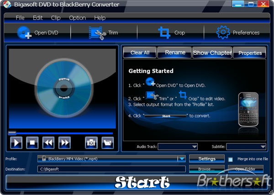Click "BlackBerry MP4 Video (*.mp4)" profile text
The height and width of the screenshot is (195, 274).
[x=73, y=159]
